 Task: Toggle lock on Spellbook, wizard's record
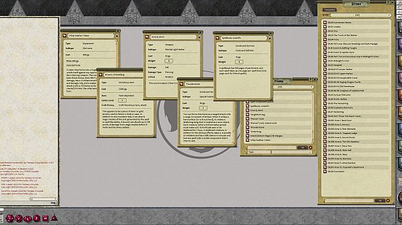tap(270, 38)
